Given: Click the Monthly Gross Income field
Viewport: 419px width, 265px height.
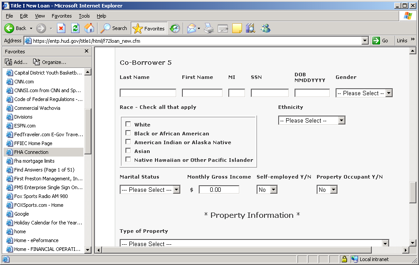Looking at the screenshot, I should pyautogui.click(x=219, y=190).
